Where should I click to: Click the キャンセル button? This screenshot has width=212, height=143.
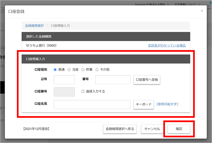152,129
